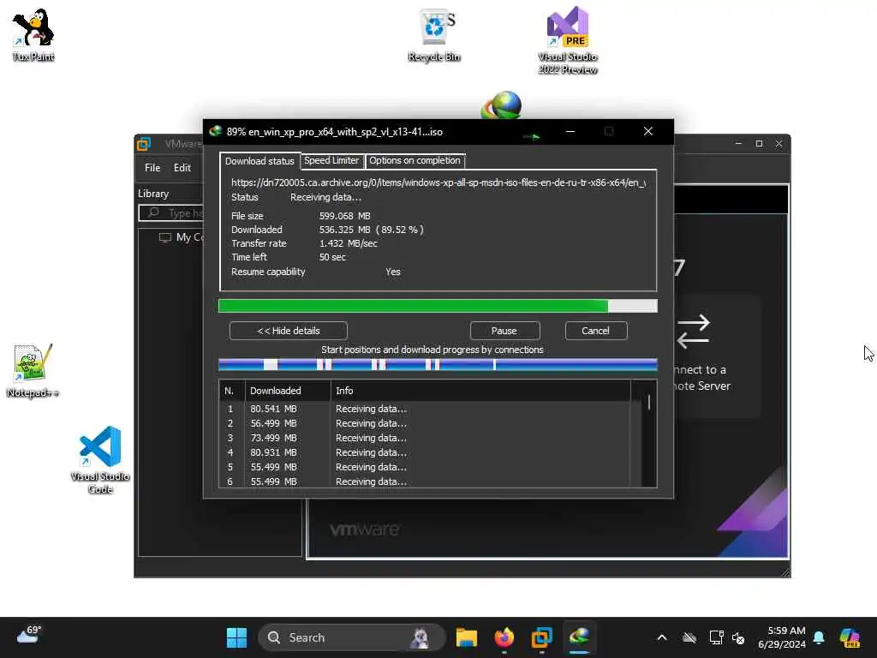The image size is (877, 658).
Task: Click the search icon in VMware library box
Action: (153, 212)
